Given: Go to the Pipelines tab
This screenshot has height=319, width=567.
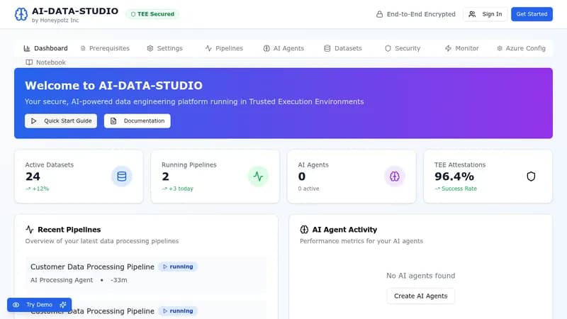Looking at the screenshot, I should (x=224, y=48).
